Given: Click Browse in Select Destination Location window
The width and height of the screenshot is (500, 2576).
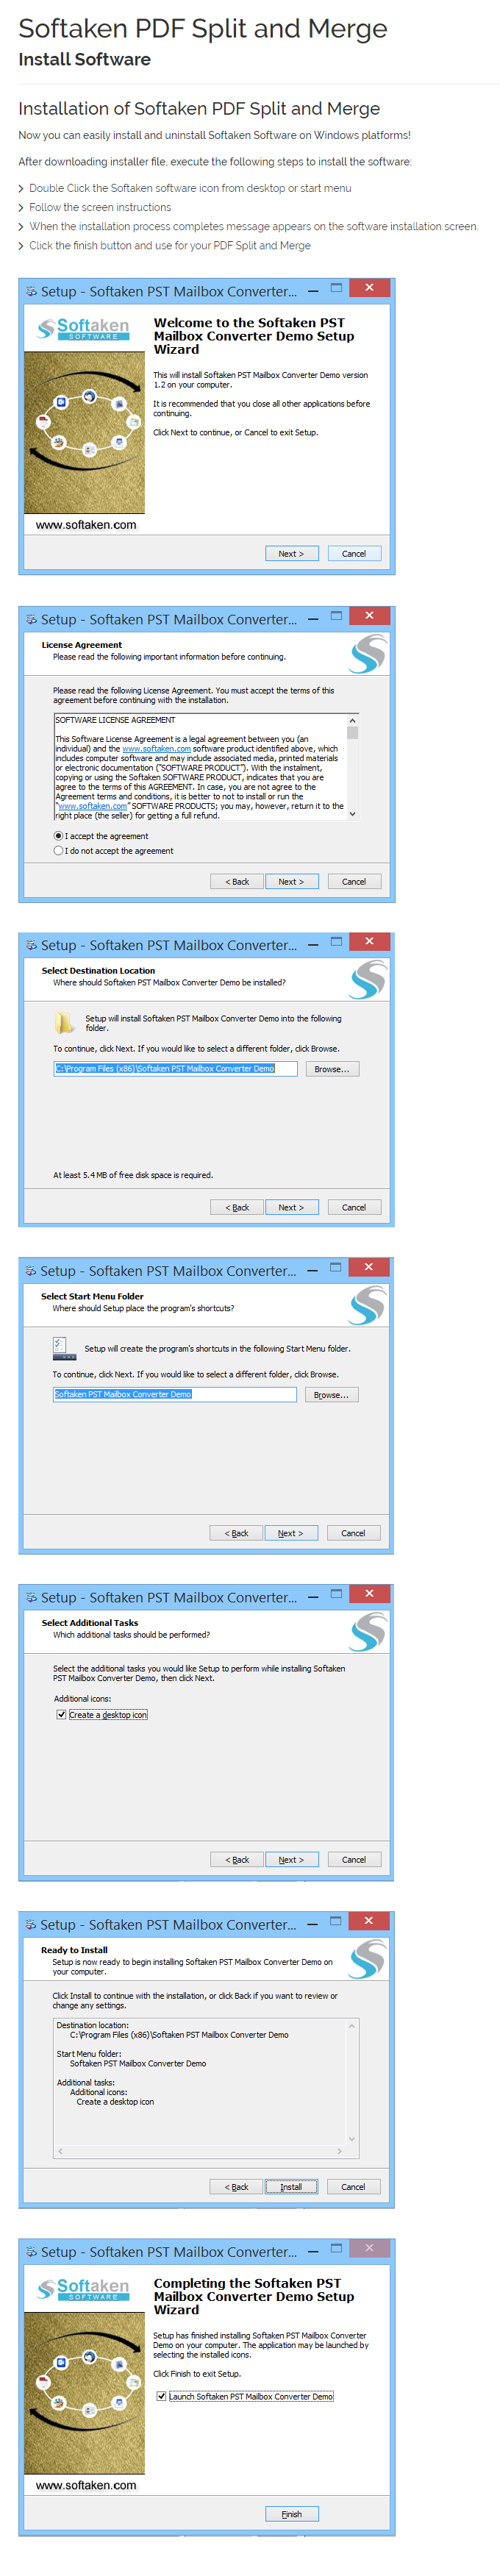Looking at the screenshot, I should click(332, 1069).
